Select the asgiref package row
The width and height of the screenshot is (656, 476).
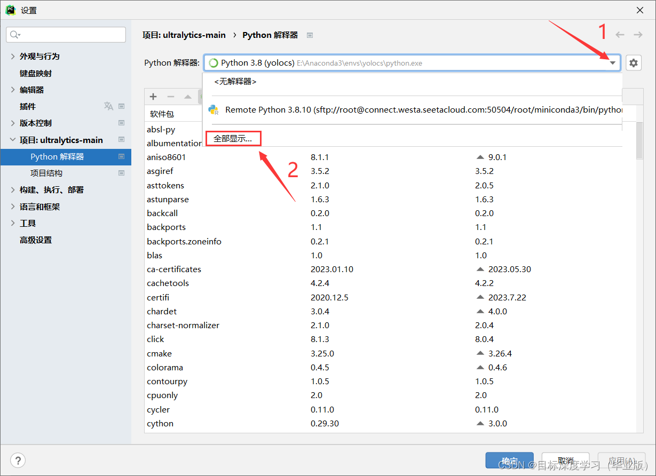390,171
